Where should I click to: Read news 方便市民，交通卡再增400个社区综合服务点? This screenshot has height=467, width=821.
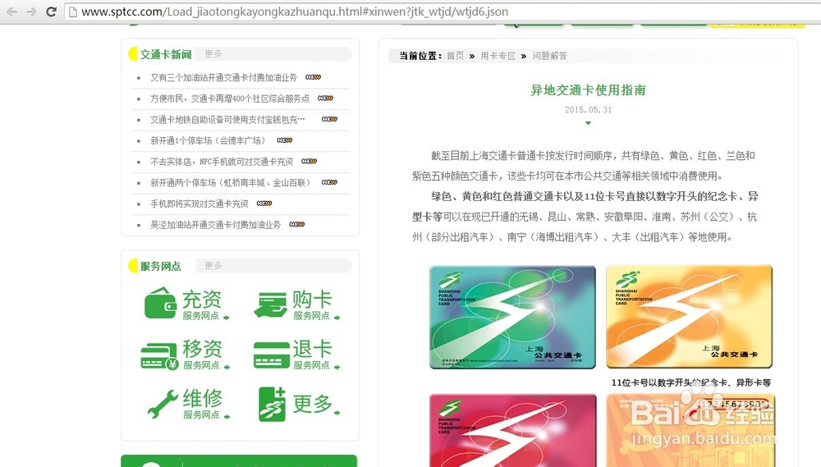[230, 98]
